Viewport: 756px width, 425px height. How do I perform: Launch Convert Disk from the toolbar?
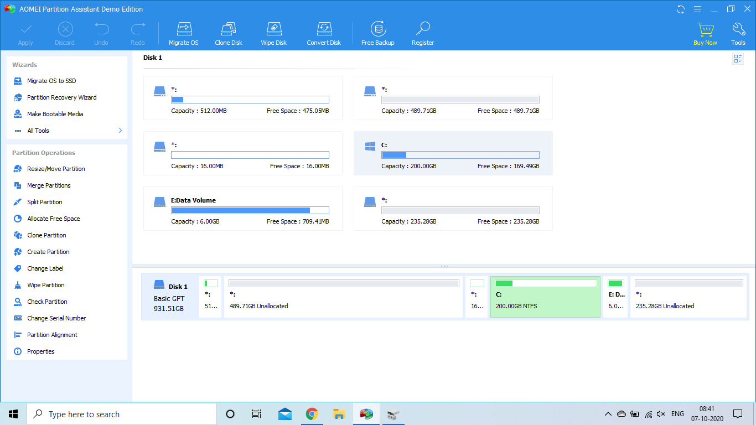324,34
